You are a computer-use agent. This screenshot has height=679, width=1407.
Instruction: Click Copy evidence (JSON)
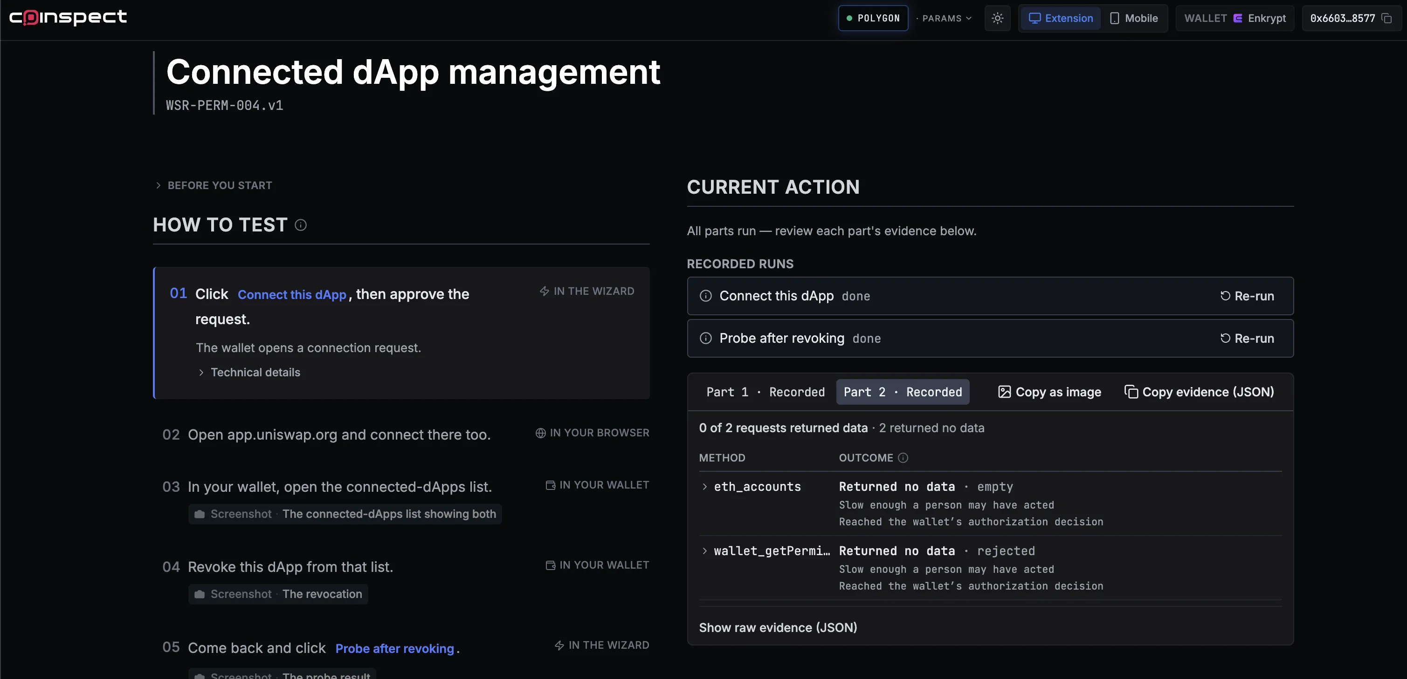1199,392
